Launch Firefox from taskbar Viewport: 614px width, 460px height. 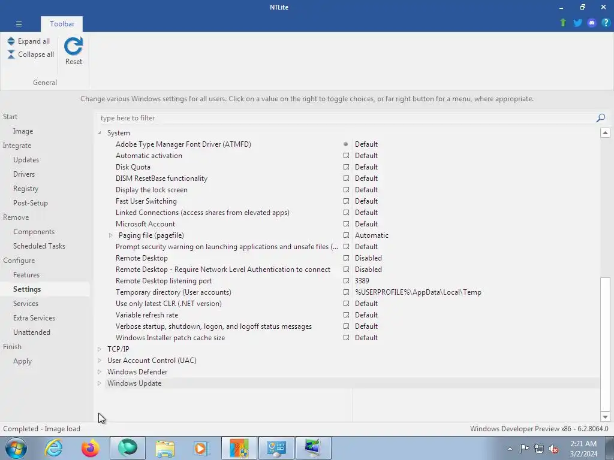point(91,448)
